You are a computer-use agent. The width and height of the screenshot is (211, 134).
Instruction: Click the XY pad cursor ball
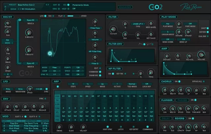[x=50, y=53]
